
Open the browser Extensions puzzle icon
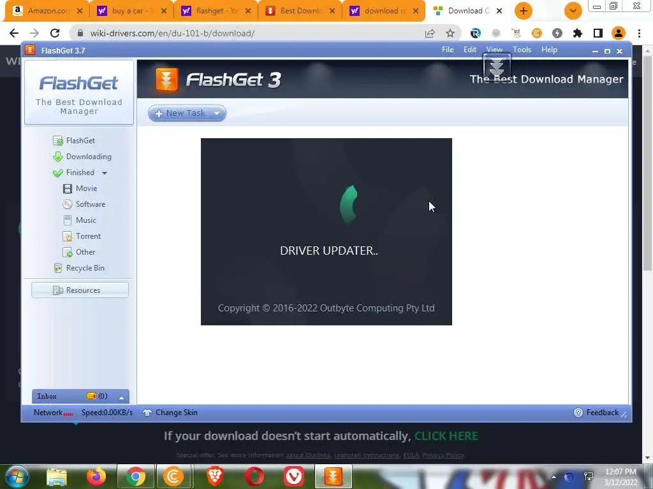click(577, 33)
